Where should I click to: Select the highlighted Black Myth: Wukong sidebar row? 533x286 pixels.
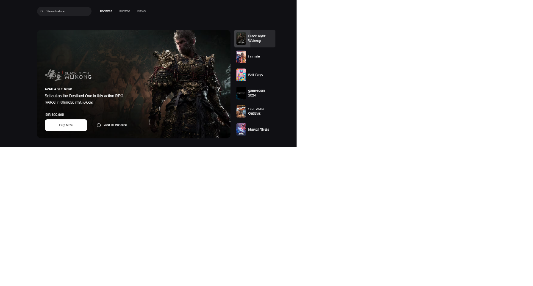(255, 38)
